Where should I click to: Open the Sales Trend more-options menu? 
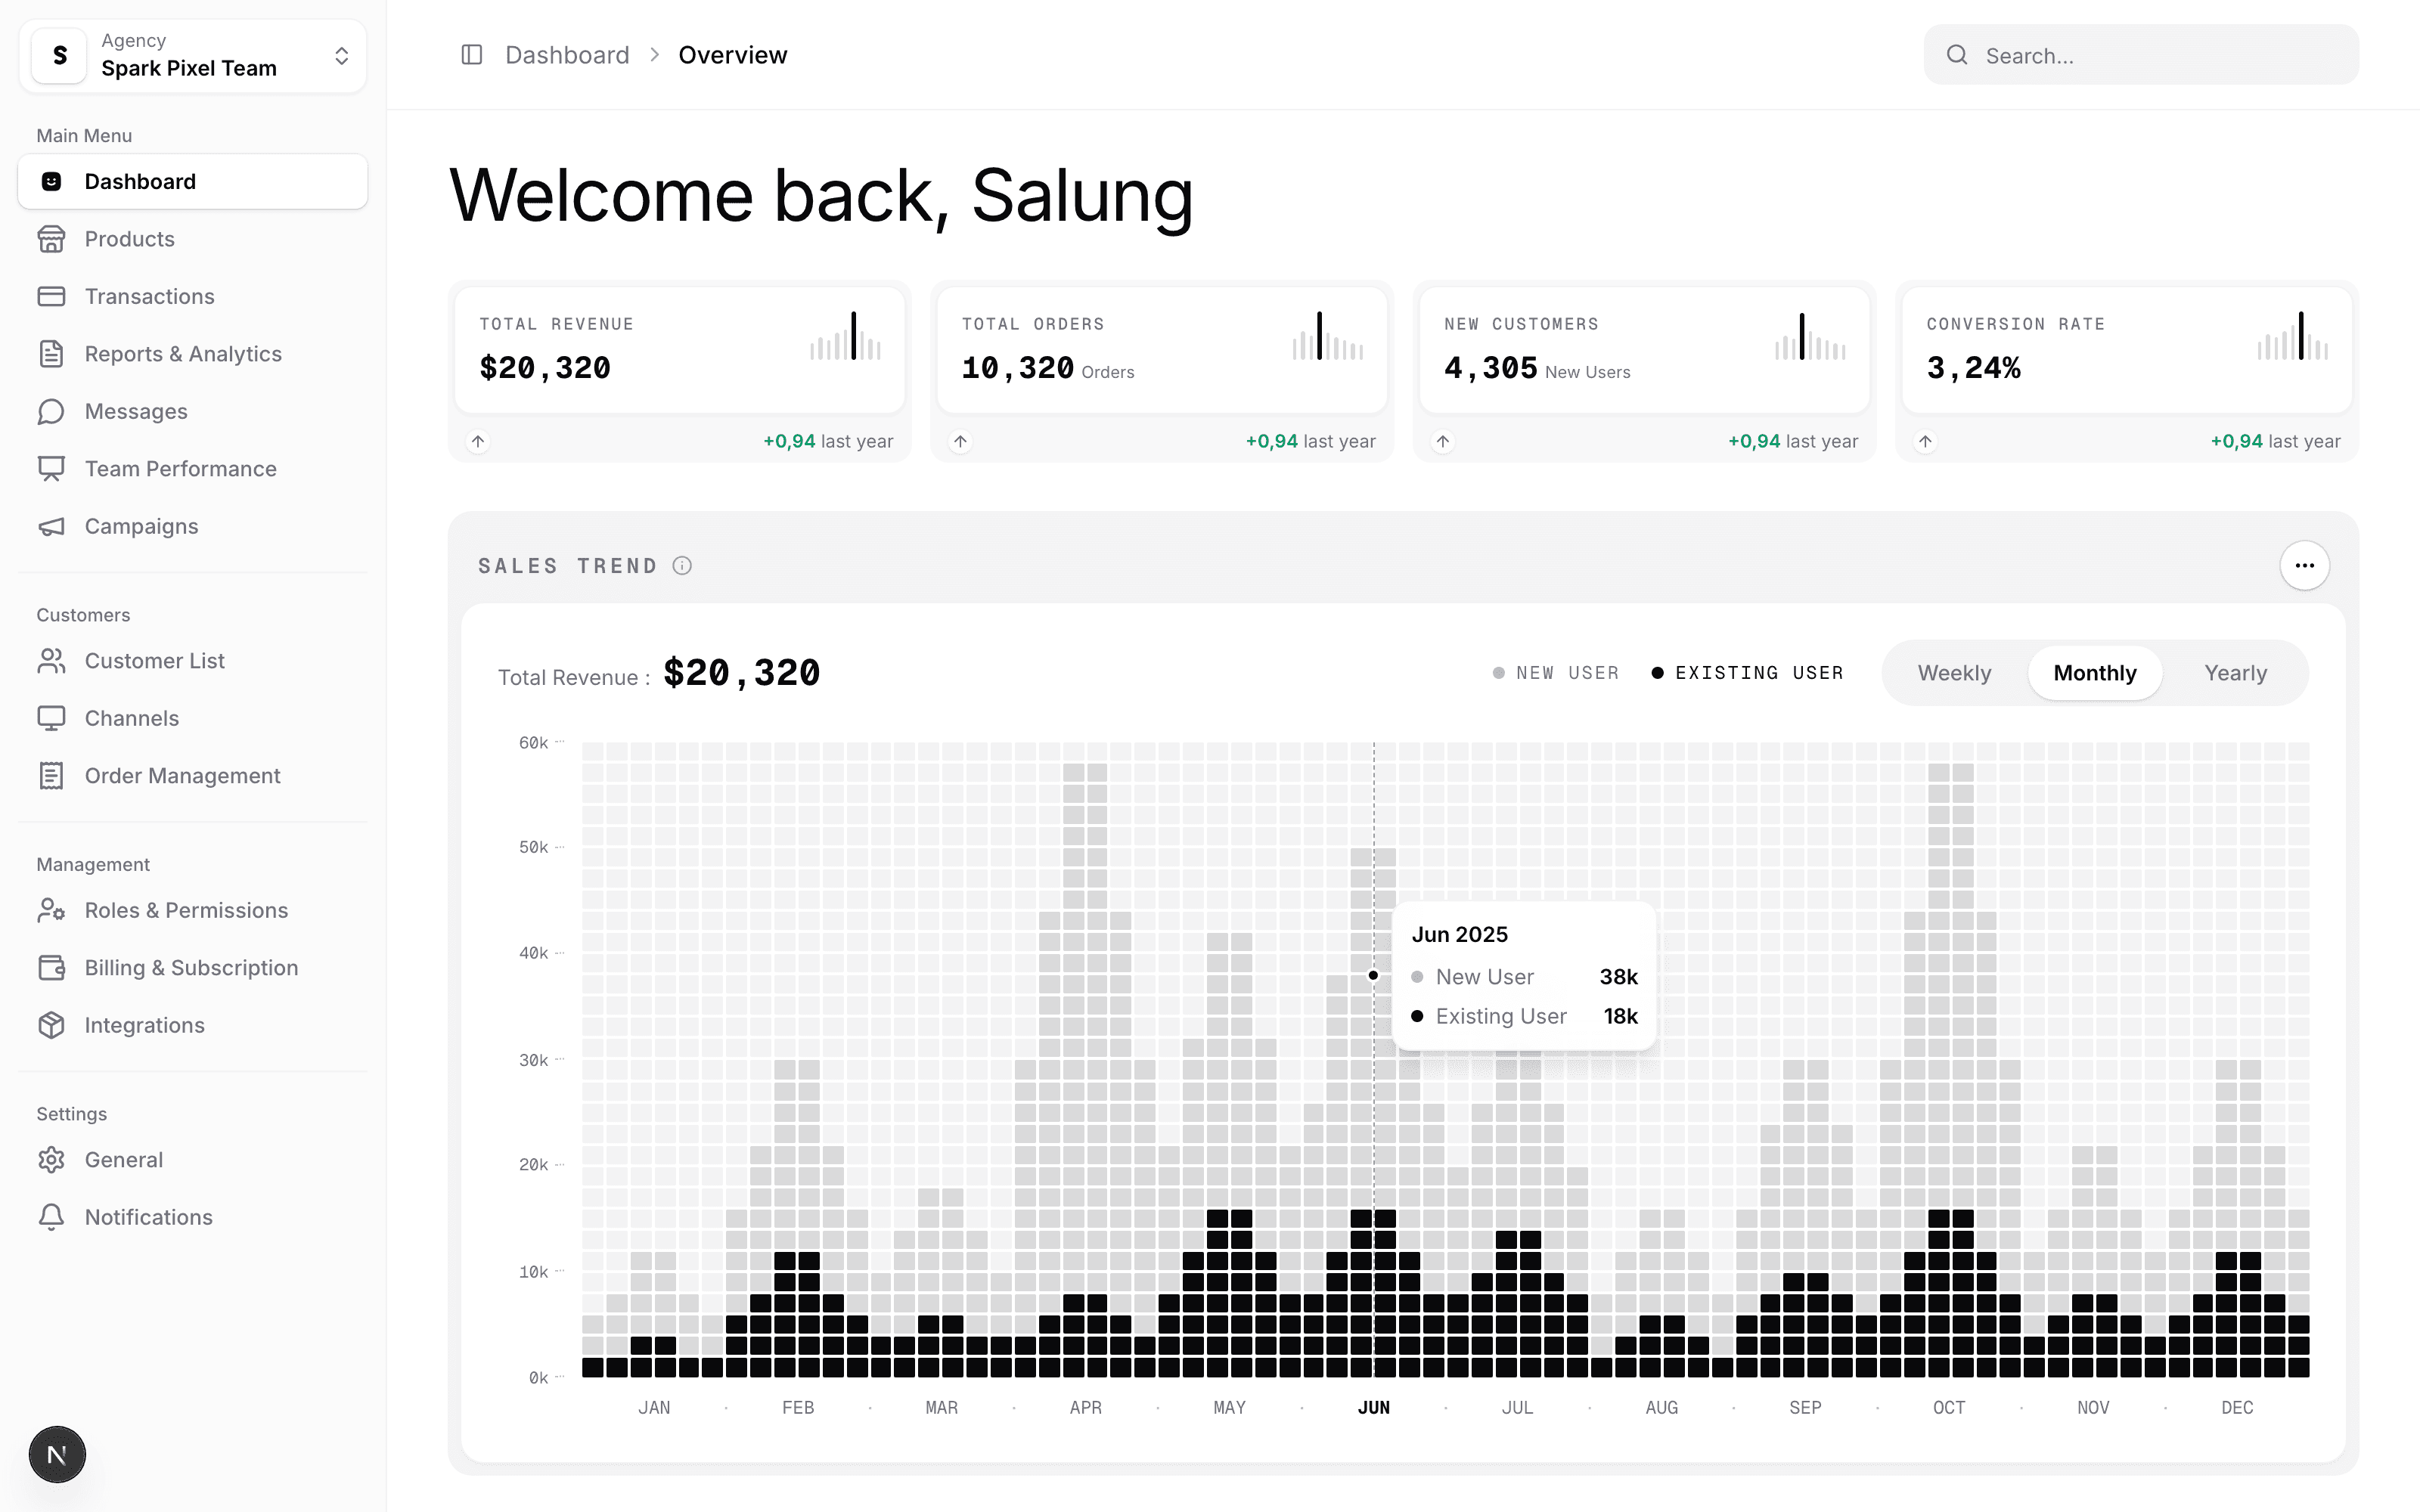point(2305,566)
